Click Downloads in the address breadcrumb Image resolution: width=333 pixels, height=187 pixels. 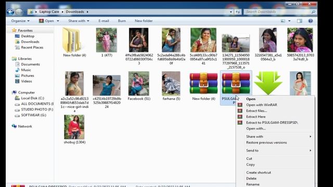pos(75,12)
